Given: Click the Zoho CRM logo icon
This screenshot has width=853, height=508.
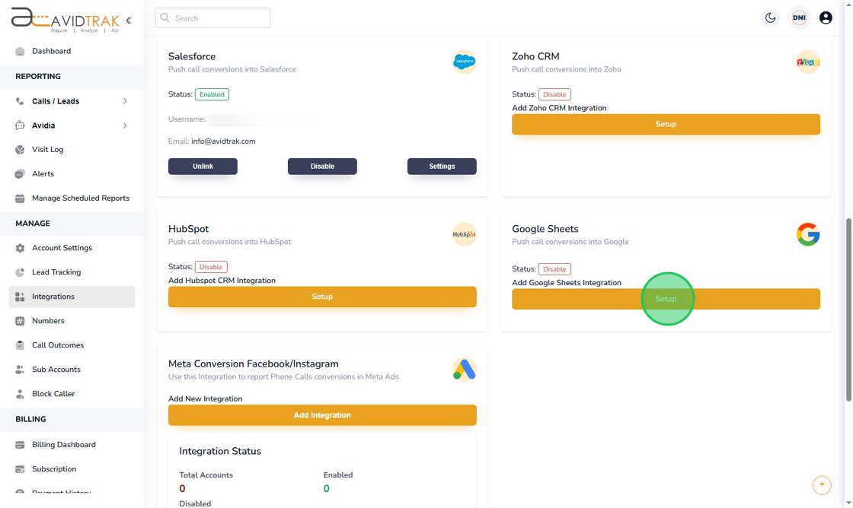Looking at the screenshot, I should coord(807,62).
